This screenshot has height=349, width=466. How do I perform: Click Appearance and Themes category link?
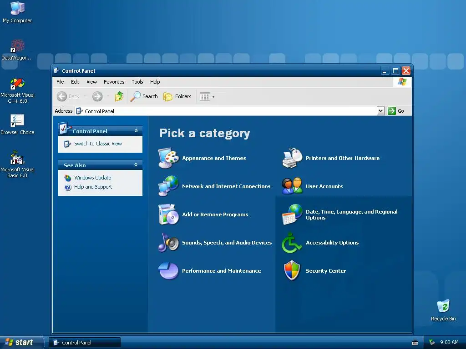click(x=214, y=158)
